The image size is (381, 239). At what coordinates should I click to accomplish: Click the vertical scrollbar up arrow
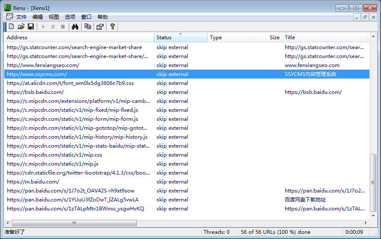[x=373, y=37]
